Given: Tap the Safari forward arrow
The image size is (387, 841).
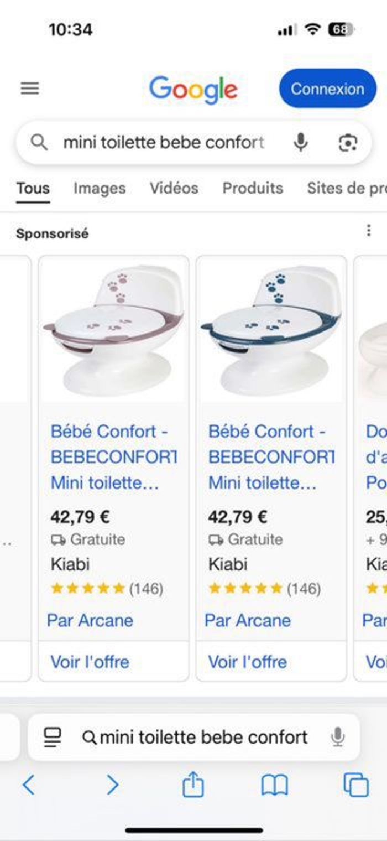Looking at the screenshot, I should 112,785.
